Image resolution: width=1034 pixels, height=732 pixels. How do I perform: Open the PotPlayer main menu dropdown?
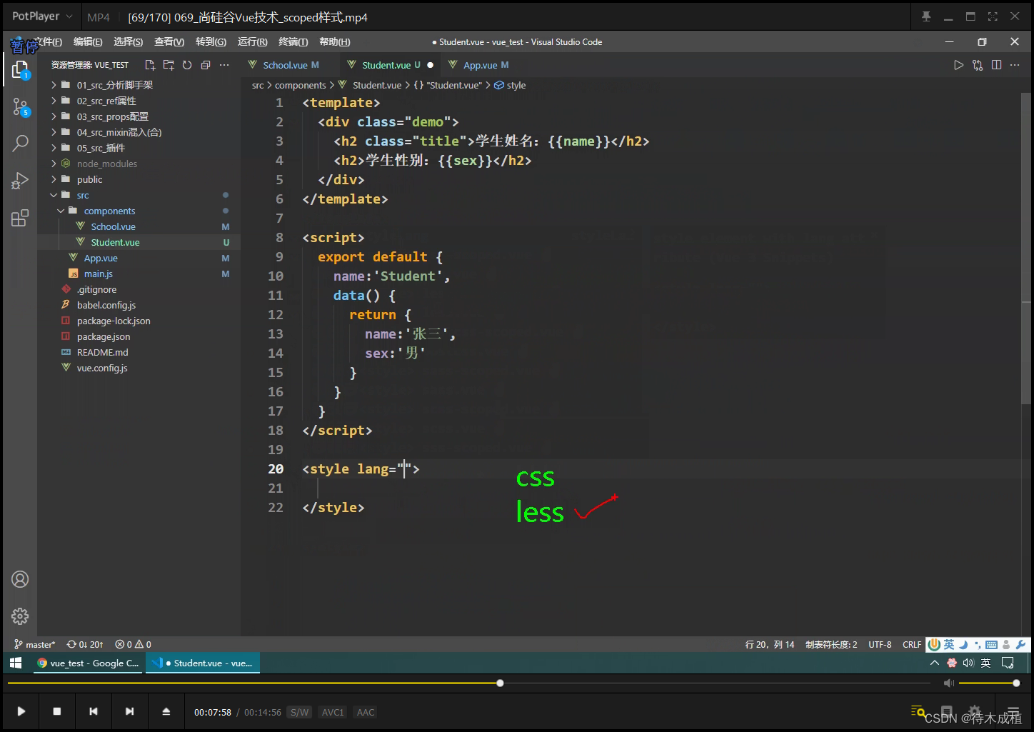coord(42,16)
